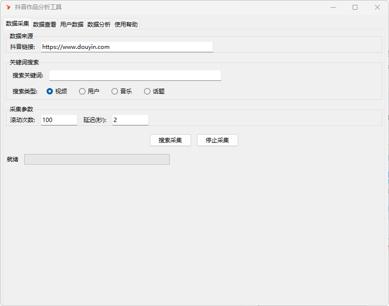Select the 用户 search type radio button
Viewport: 389px width, 306px height.
coord(89,92)
